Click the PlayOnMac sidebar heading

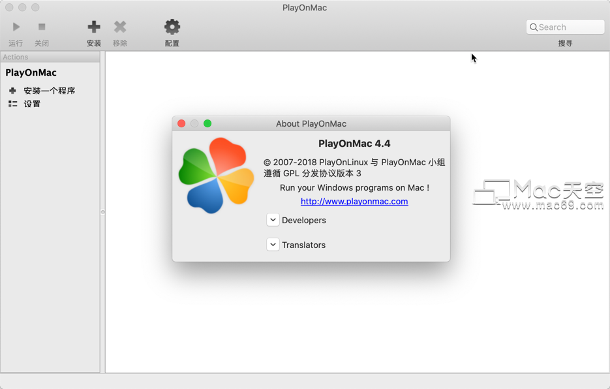(31, 73)
